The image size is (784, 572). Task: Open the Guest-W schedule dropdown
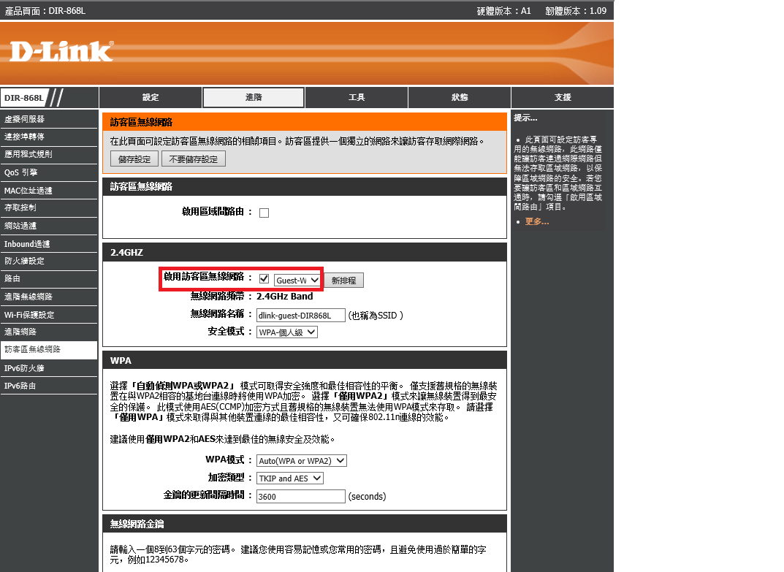[x=297, y=281]
